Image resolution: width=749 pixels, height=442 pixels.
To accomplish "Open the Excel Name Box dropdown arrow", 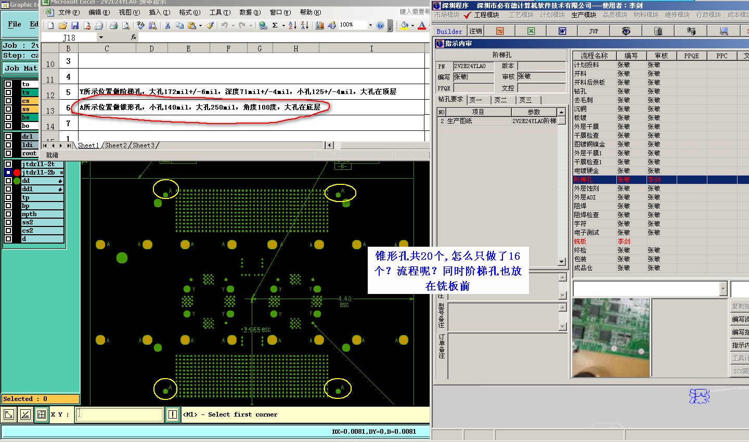I will [101, 37].
